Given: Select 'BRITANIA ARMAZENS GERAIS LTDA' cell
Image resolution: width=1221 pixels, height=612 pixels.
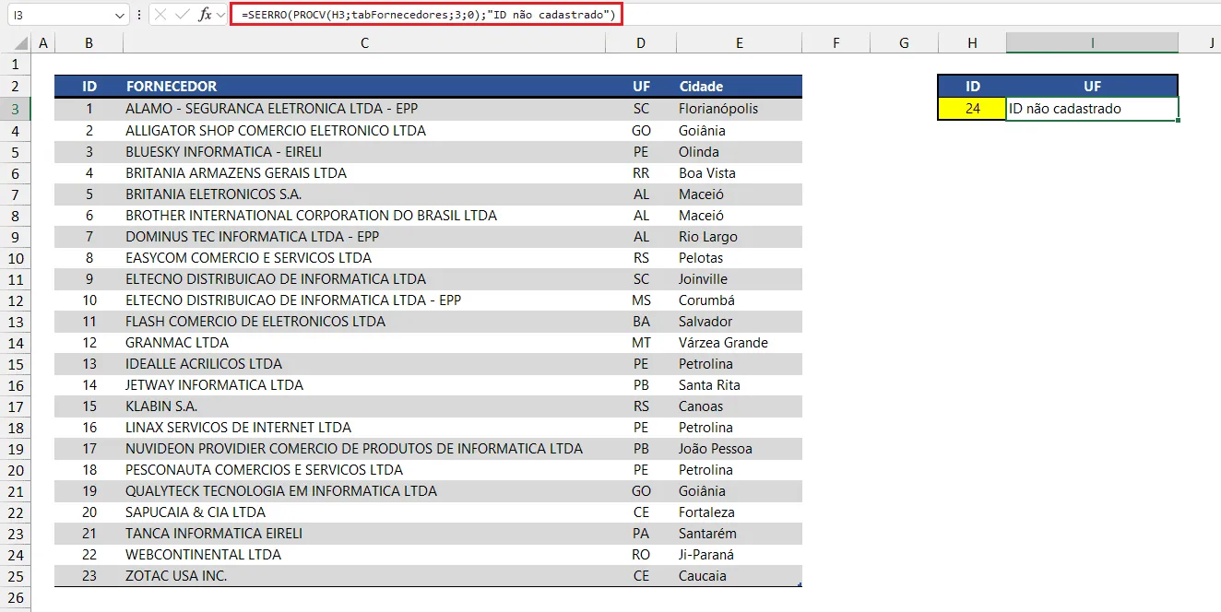Looking at the screenshot, I should coord(365,172).
